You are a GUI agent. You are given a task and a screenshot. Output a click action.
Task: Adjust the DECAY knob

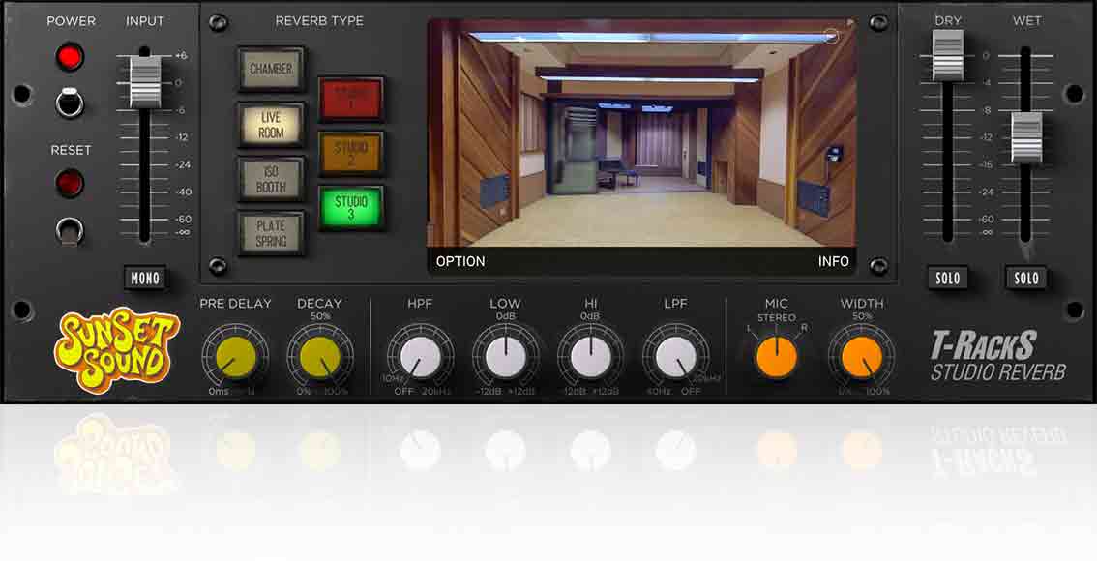point(320,356)
